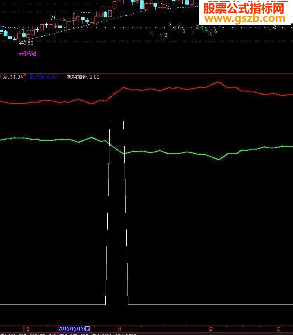Click the 机构加仓: 0.00 indicator readout
Viewport: 293px width, 335px height.
click(x=83, y=77)
